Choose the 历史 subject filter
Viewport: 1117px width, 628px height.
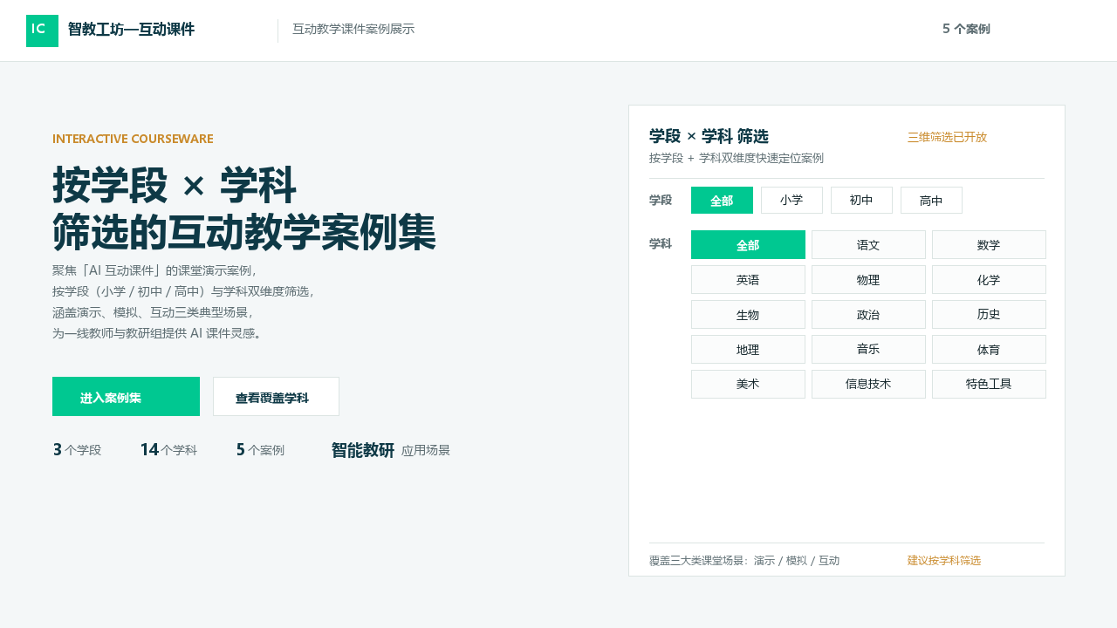click(989, 315)
